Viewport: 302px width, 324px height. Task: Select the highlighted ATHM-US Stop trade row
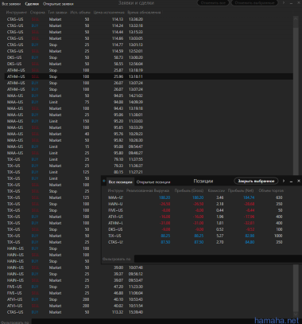[x=149, y=76]
